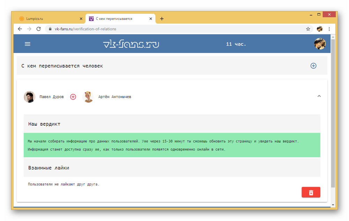This screenshot has width=349, height=221.
Task: Click the vk-fans.ru logo
Action: coord(131,44)
